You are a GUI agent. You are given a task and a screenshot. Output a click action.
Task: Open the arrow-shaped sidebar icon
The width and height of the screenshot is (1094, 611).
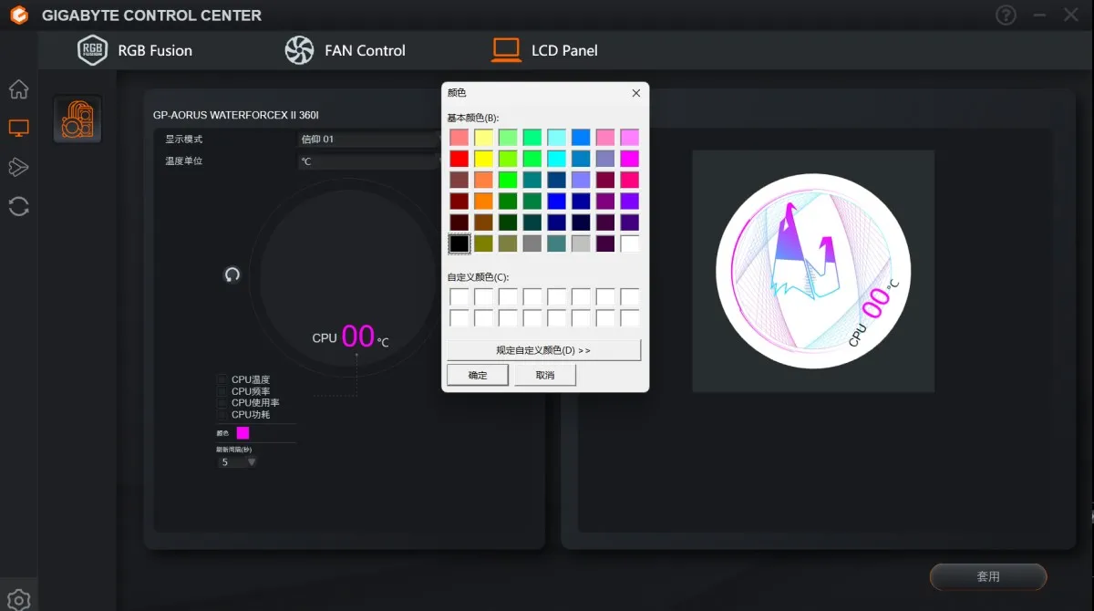tap(18, 167)
